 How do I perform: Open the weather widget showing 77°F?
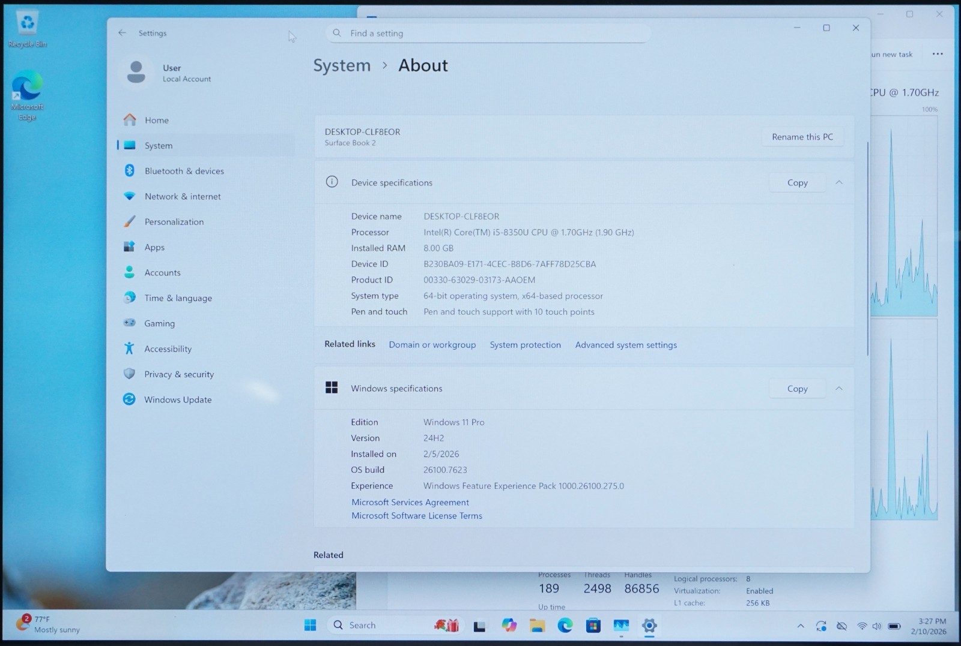click(48, 624)
